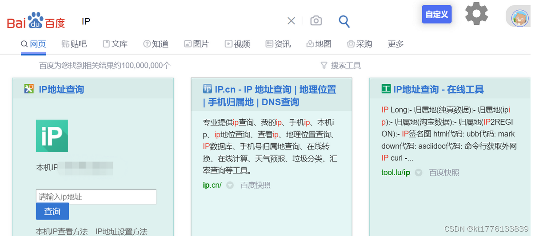Click the 在线工具 result favicon
This screenshot has width=535, height=236.
pos(386,89)
